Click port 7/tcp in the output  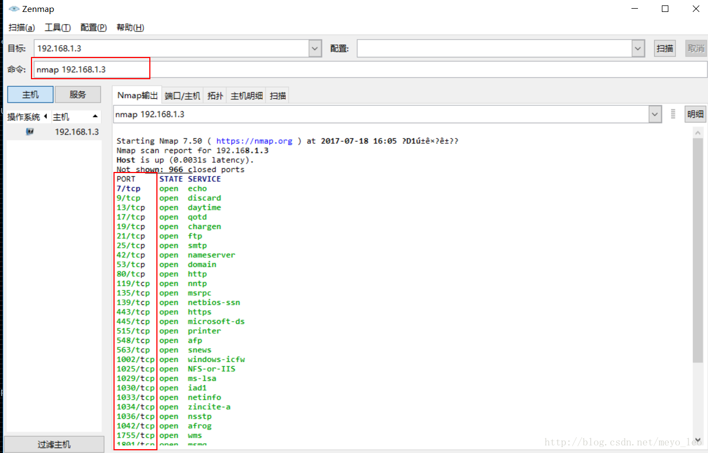(x=129, y=189)
